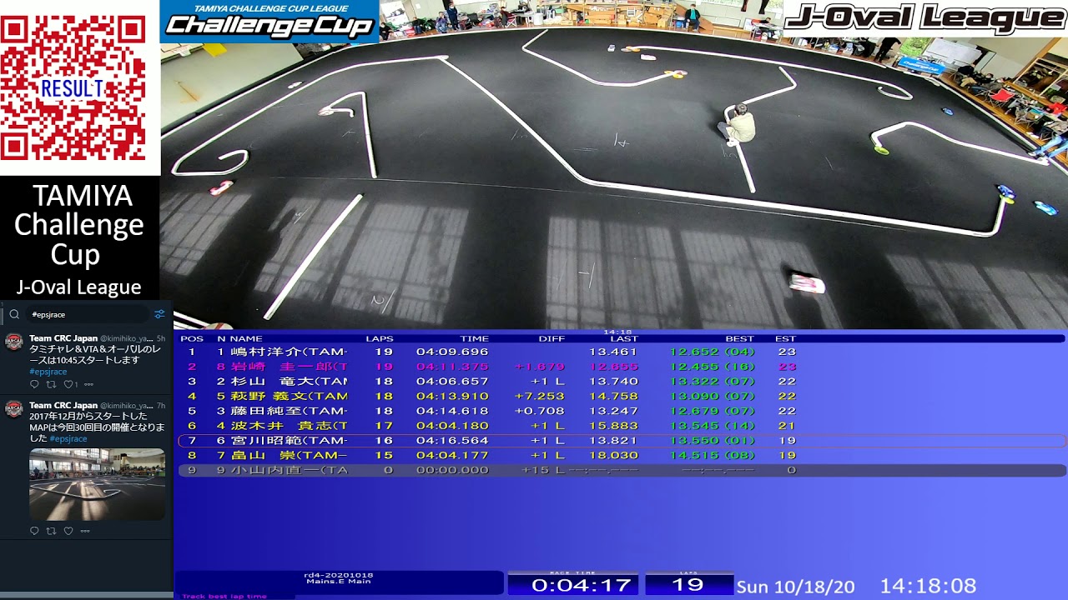Click the 5h timestamp on first tweet
Screen dimensions: 1068x600
click(161, 338)
